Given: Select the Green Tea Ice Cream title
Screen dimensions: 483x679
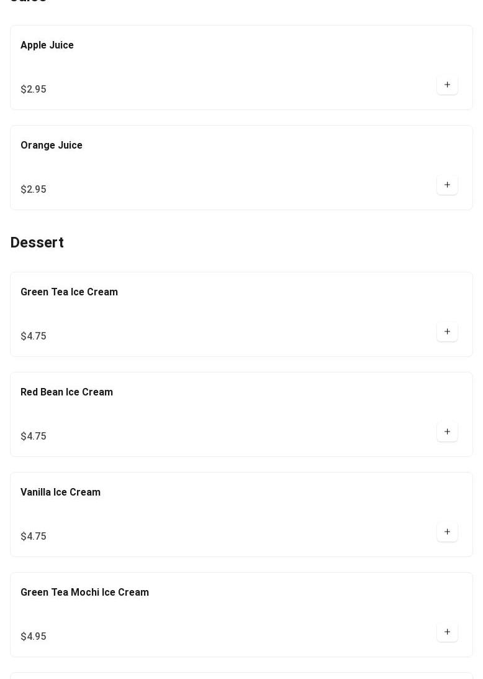Looking at the screenshot, I should [x=69, y=292].
